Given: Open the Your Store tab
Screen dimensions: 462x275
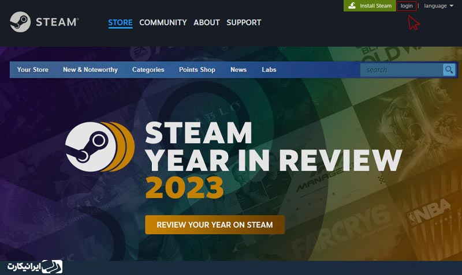Looking at the screenshot, I should 33,70.
